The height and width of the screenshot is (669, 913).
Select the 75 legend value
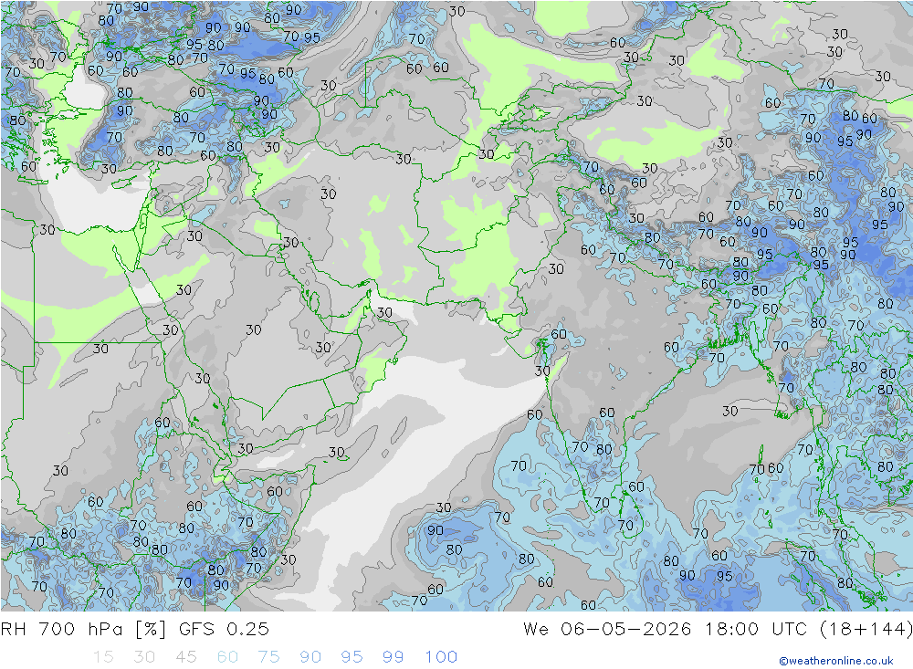[268, 657]
